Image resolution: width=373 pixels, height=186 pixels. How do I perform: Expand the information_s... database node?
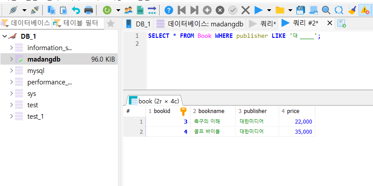[x=11, y=47]
